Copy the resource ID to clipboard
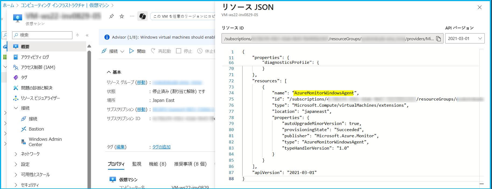Screen dimensions: 492x189 click(438, 39)
